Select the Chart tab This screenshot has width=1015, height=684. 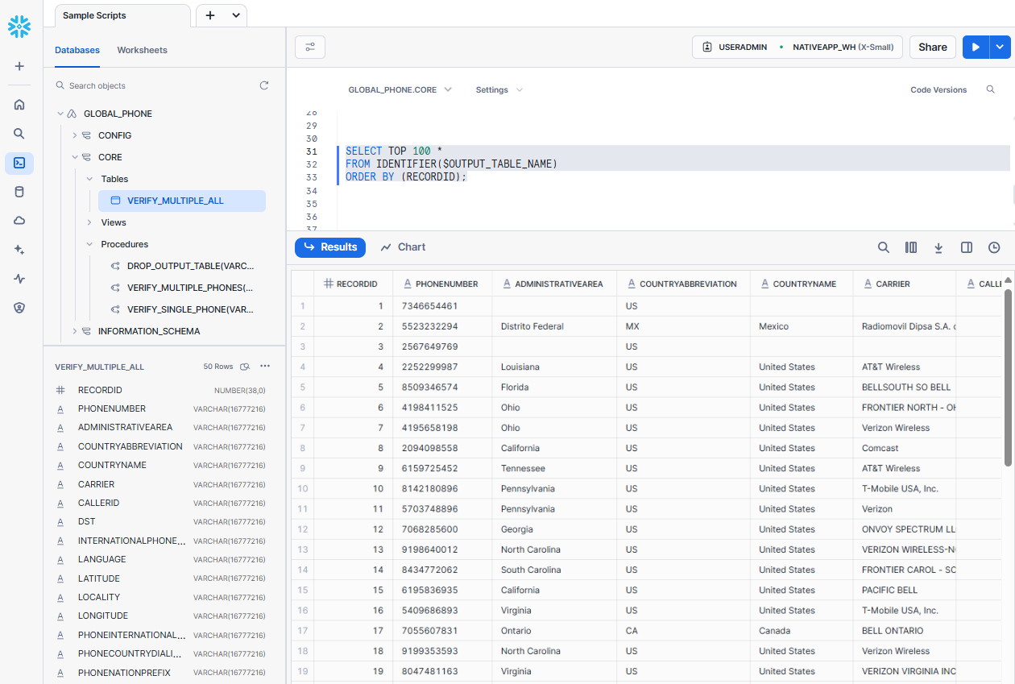(x=403, y=247)
